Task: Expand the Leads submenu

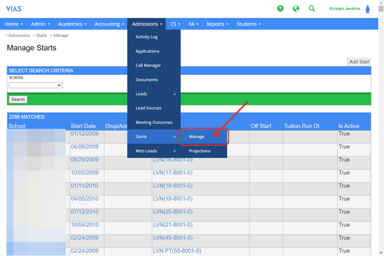Action: [x=154, y=94]
